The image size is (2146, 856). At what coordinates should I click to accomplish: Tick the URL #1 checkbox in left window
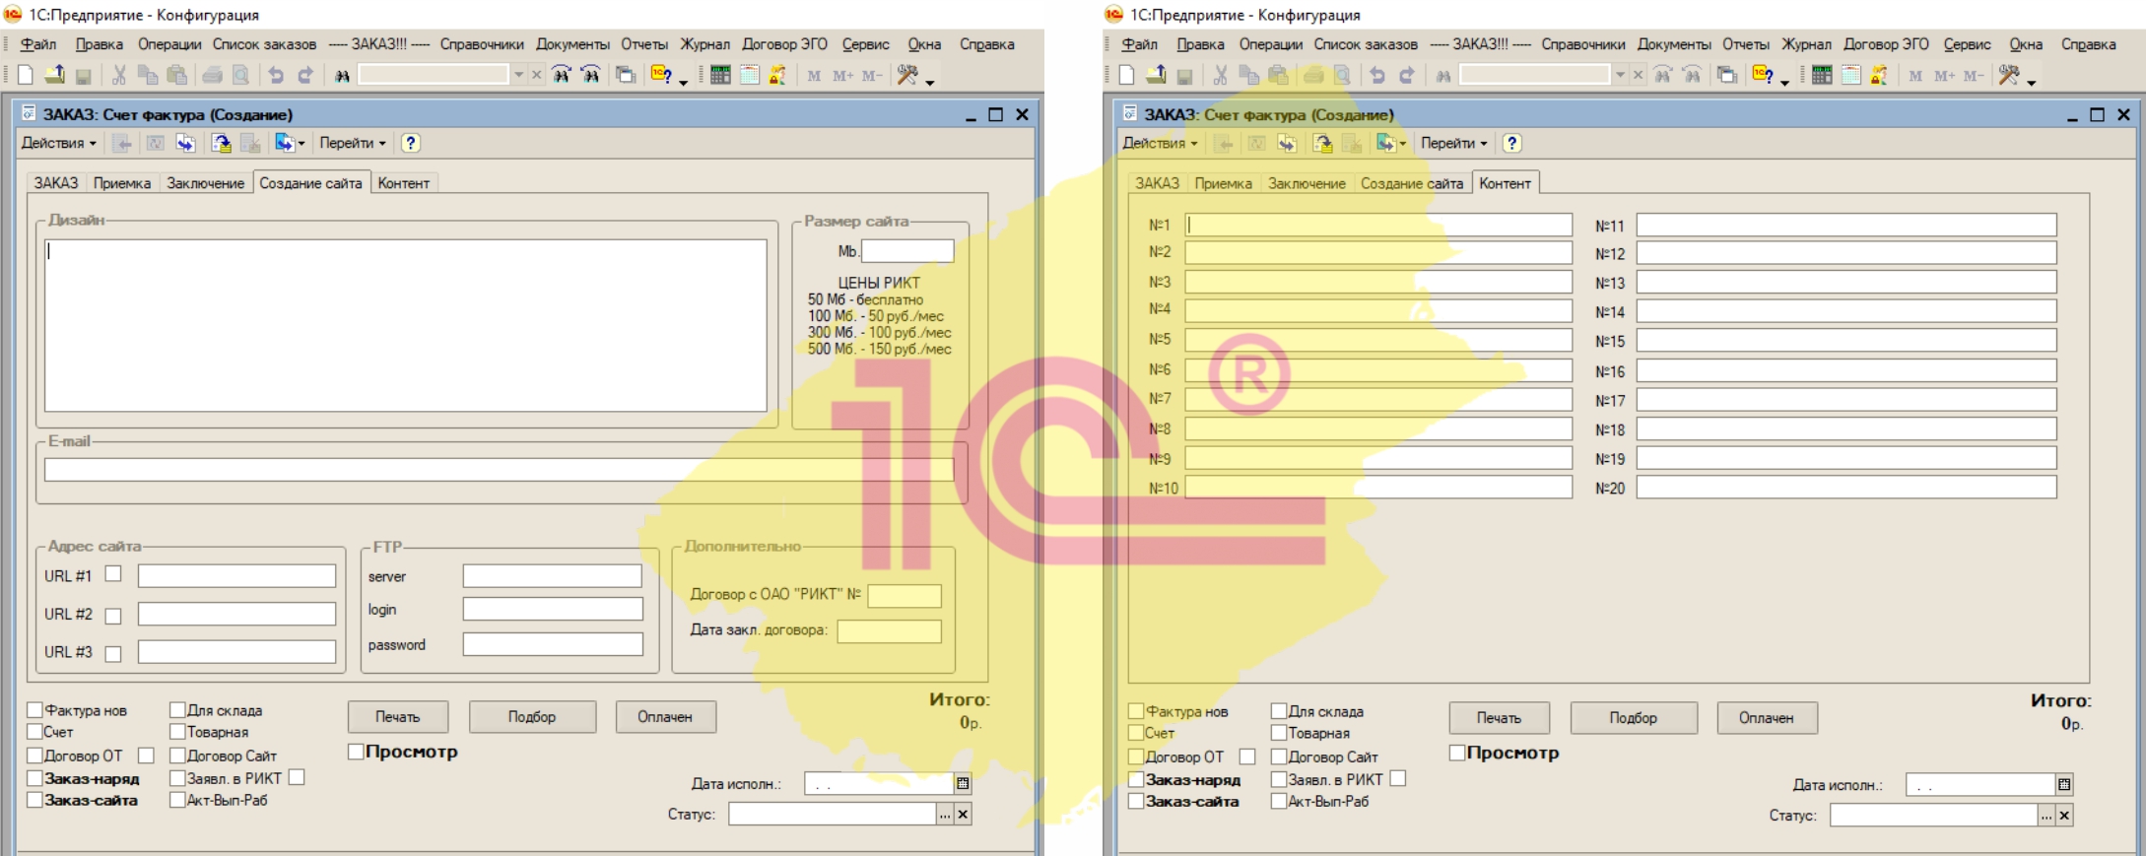pyautogui.click(x=113, y=574)
